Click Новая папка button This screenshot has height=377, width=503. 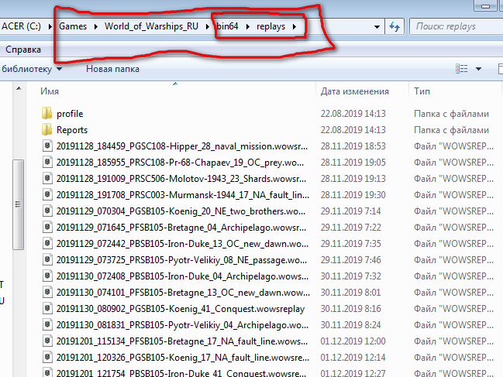point(112,69)
